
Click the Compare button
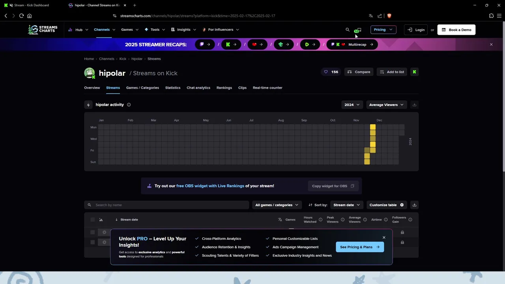pyautogui.click(x=359, y=72)
